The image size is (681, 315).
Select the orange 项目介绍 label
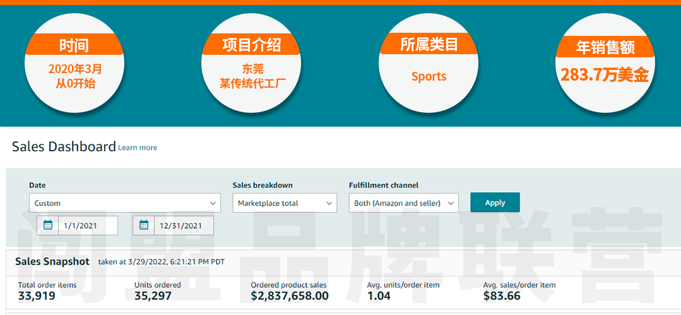pyautogui.click(x=251, y=45)
